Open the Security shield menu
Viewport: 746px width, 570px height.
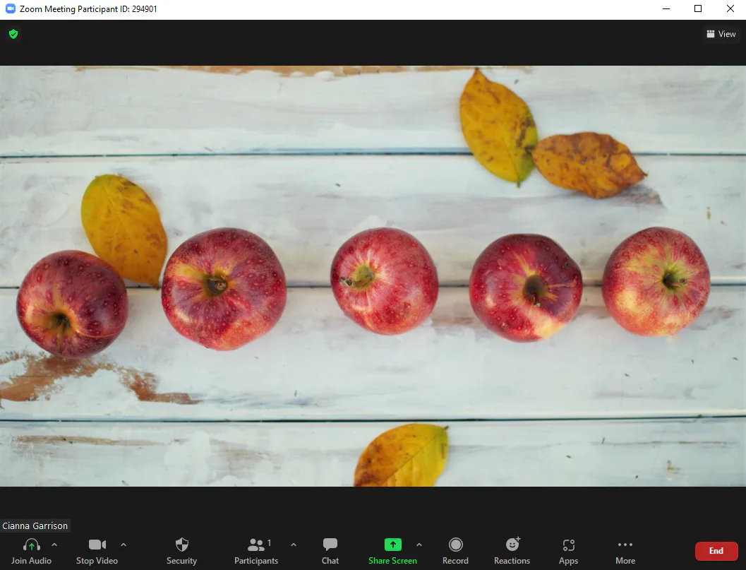pyautogui.click(x=182, y=551)
